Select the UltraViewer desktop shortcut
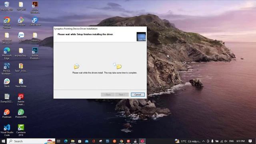Image resolution: width=256 pixels, height=144 pixels. click(35, 21)
